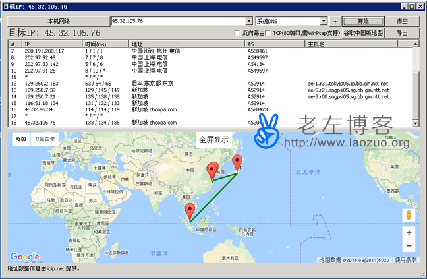427x279 pixels.
Task: Expand the target IP address dropdown
Action: pos(248,22)
